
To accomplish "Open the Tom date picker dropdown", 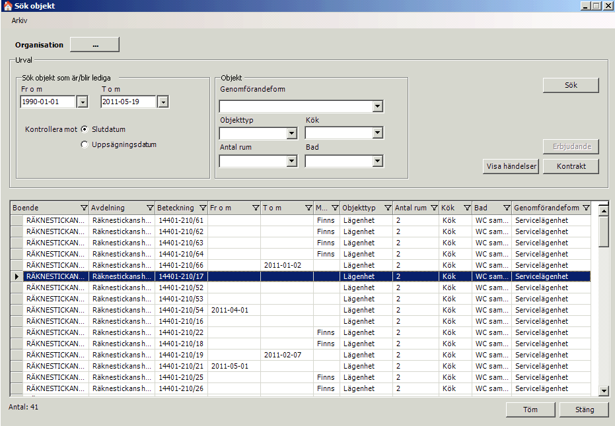I will click(x=163, y=102).
